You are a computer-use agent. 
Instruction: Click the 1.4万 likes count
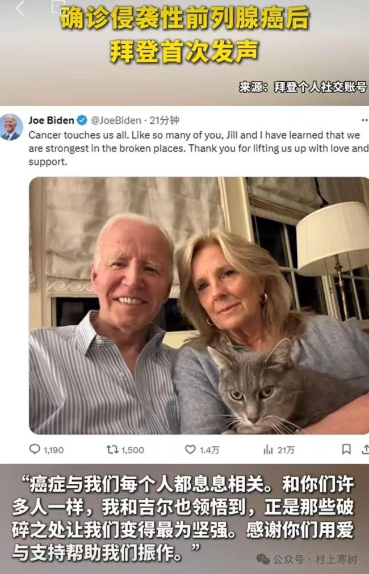click(209, 450)
